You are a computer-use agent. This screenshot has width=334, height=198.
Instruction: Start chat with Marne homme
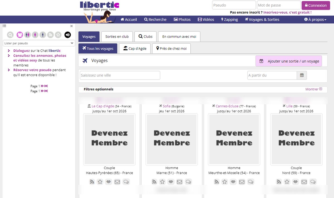188,182
